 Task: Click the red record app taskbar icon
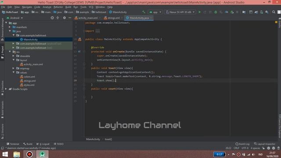click(x=29, y=154)
